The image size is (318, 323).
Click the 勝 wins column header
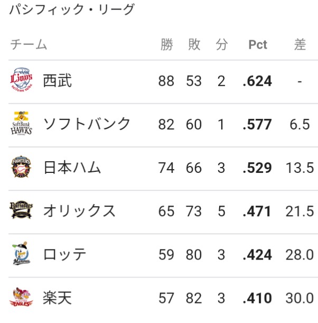click(x=166, y=44)
